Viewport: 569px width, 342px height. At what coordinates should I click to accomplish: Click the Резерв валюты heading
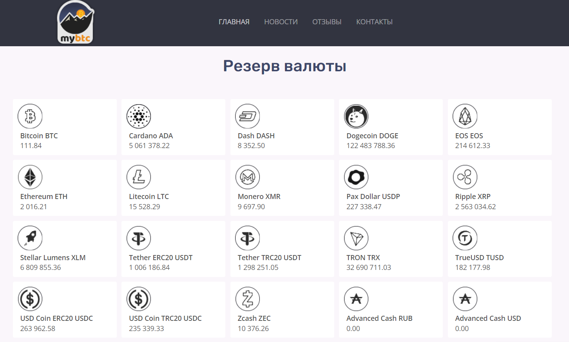pyautogui.click(x=284, y=66)
